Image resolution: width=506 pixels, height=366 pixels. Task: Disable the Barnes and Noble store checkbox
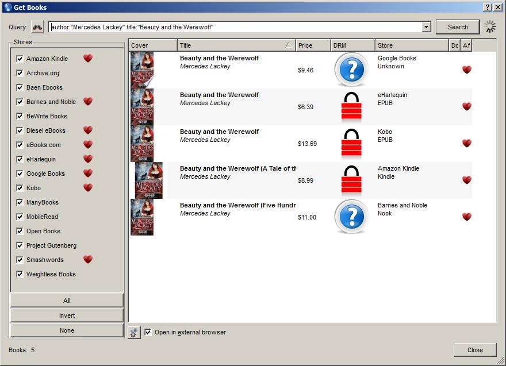coord(20,102)
